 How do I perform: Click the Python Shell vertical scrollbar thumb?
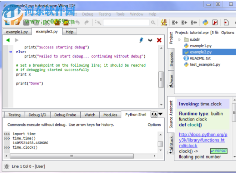pyautogui.click(x=161, y=144)
